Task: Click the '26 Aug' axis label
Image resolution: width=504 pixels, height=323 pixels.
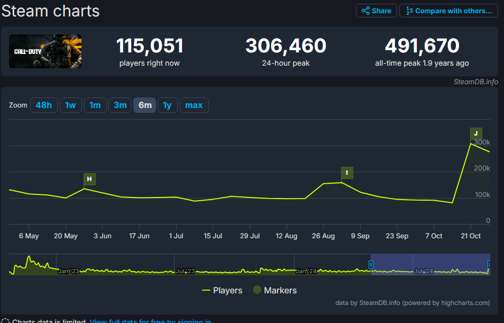Action: pyautogui.click(x=323, y=236)
